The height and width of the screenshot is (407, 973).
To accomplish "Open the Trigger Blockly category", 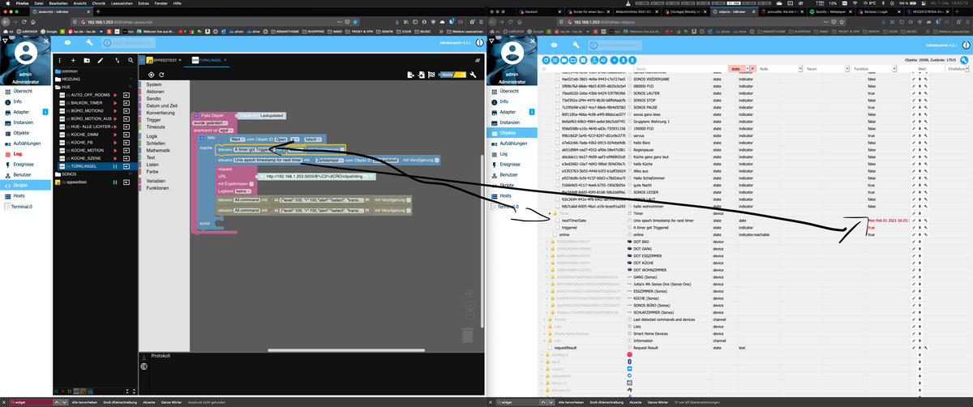I will point(153,119).
